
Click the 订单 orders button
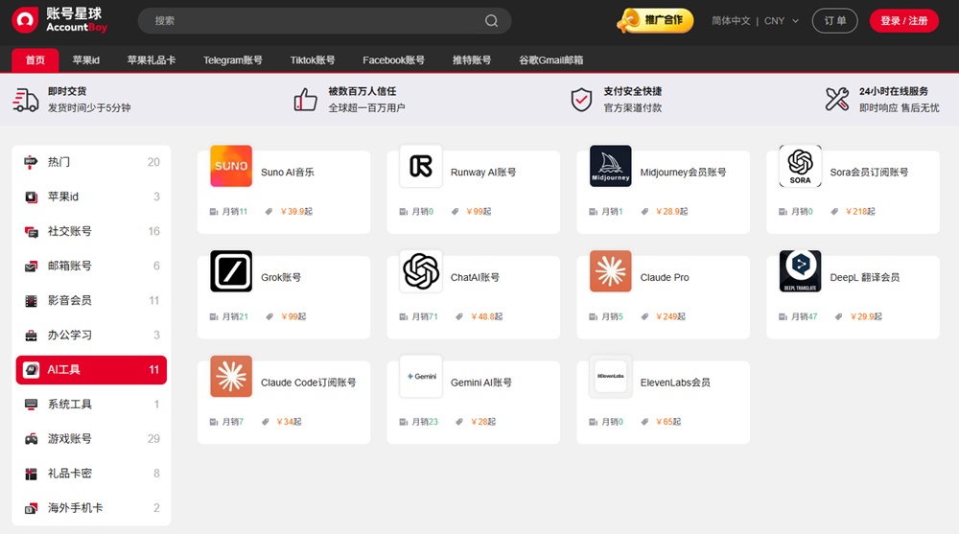834,21
